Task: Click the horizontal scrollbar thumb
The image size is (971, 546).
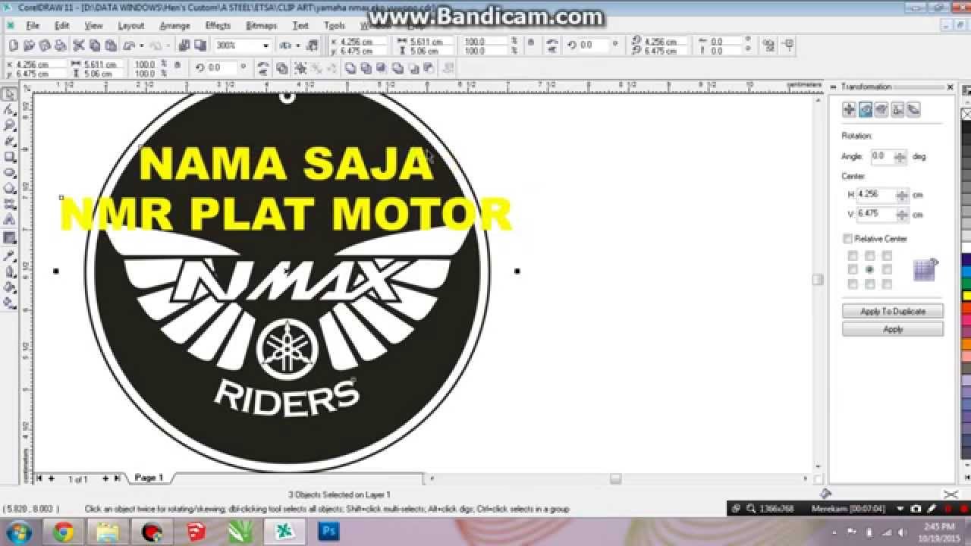Action: pyautogui.click(x=615, y=479)
